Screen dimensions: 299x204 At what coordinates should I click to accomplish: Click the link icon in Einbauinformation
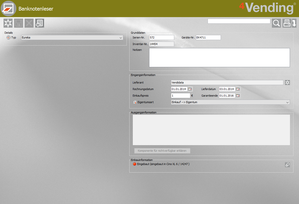click(287, 165)
